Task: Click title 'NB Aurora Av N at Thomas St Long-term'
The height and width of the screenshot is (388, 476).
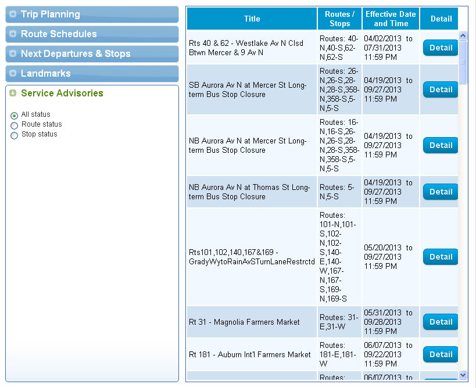Action: click(x=249, y=192)
